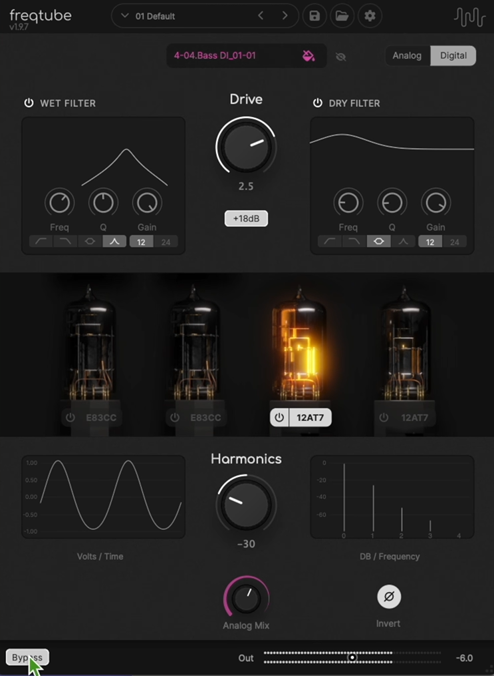
Task: Select Wet Filter low-pass shape icon
Action: [x=65, y=242]
